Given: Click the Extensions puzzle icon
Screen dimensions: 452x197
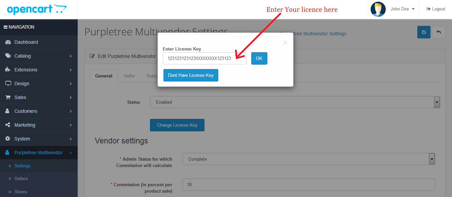Looking at the screenshot, I should tap(8, 70).
